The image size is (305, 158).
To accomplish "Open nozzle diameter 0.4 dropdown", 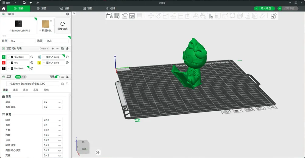I will point(22,41).
